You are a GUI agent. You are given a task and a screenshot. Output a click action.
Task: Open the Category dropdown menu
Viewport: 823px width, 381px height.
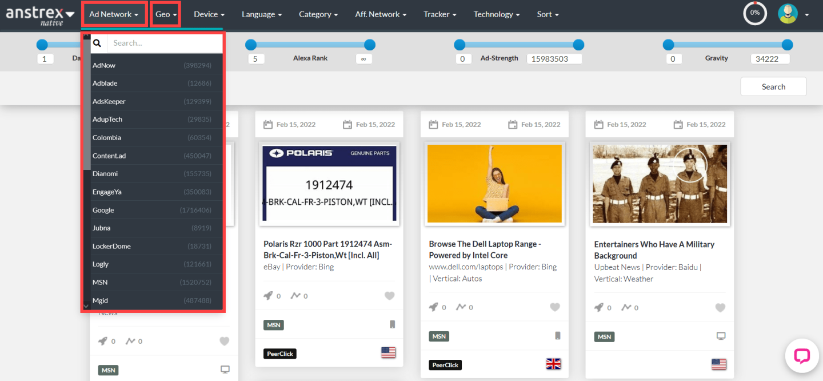point(318,14)
